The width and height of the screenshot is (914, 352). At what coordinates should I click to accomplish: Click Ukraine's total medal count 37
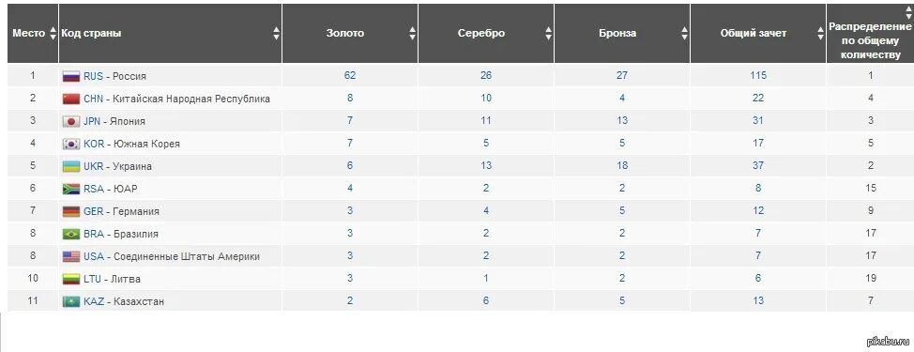point(758,166)
